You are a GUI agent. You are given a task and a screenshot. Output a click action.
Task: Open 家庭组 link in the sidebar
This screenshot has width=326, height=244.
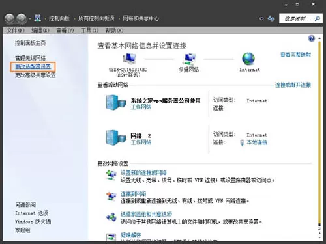[x=23, y=230]
